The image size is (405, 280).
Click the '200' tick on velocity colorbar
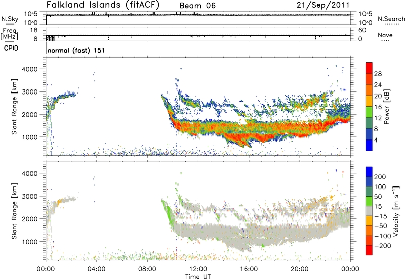tap(380, 177)
